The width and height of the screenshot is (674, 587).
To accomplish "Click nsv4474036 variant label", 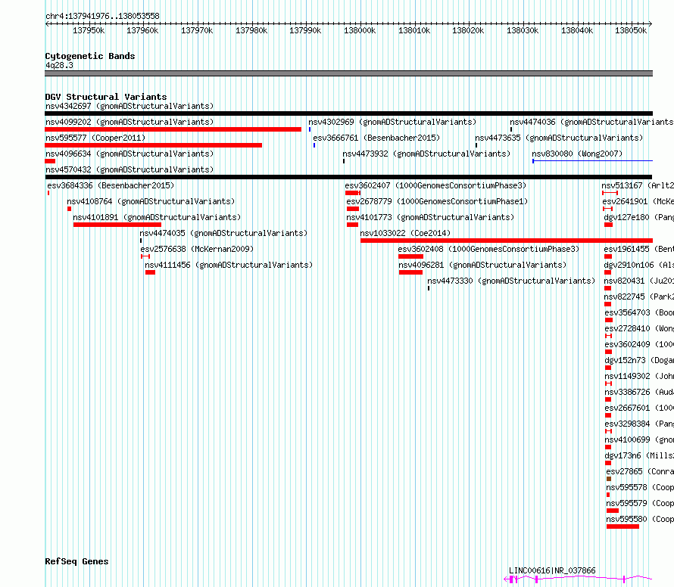I will 591,122.
